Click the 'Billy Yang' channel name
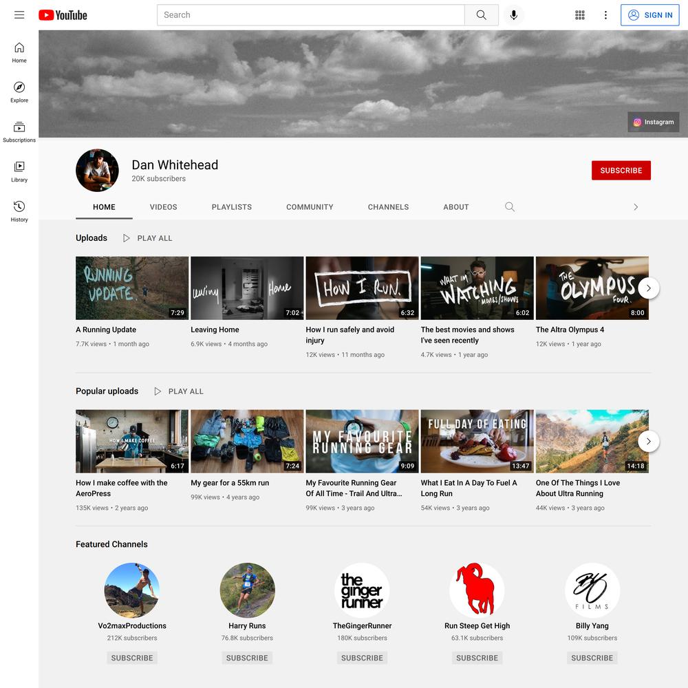 [x=592, y=625]
